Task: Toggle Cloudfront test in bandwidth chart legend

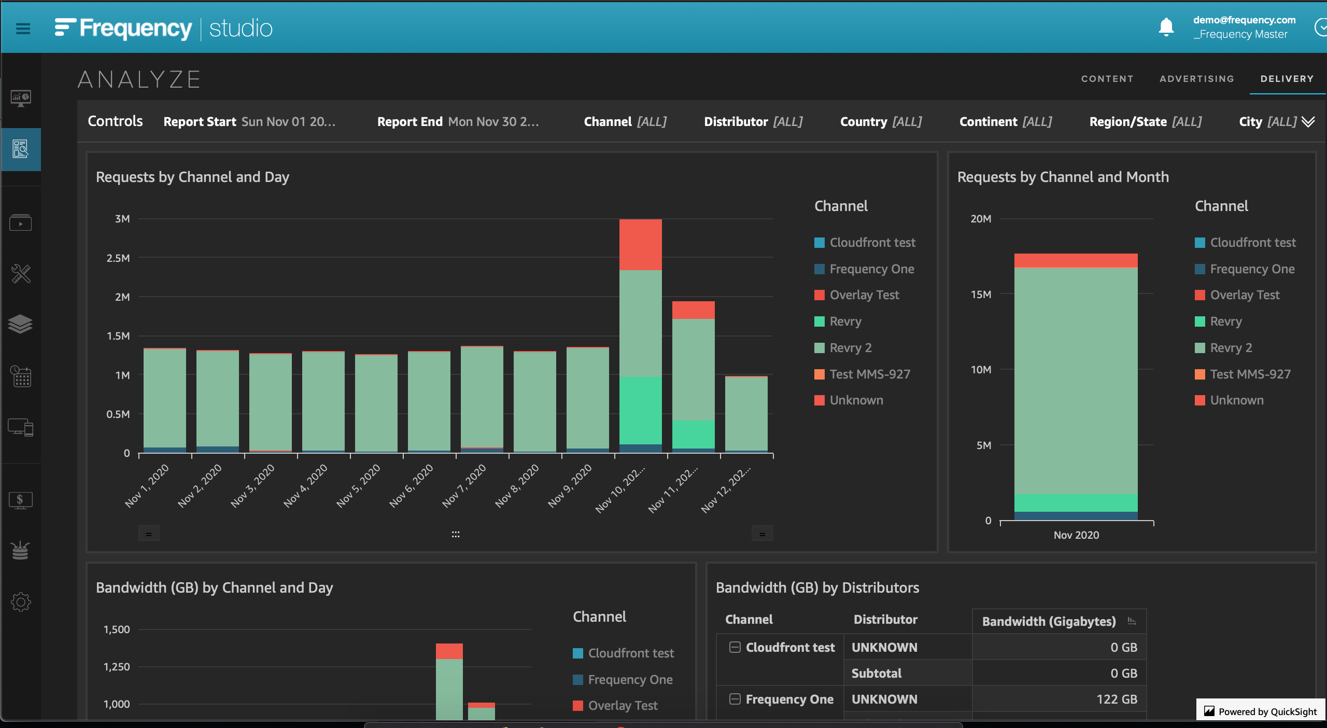Action: coord(623,653)
